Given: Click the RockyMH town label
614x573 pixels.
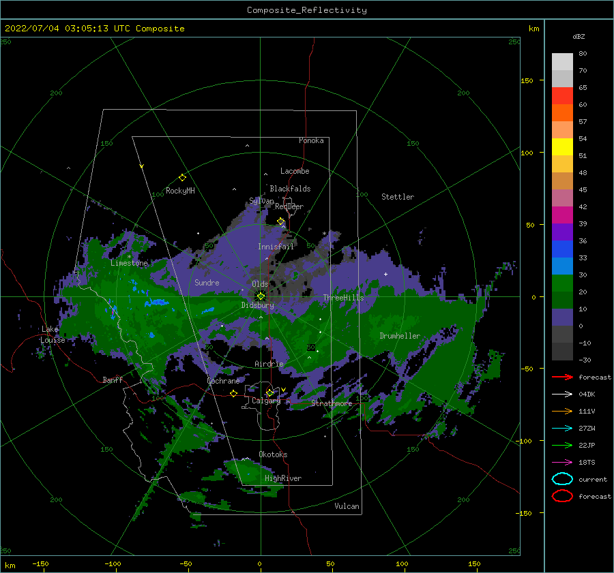Looking at the screenshot, I should pyautogui.click(x=180, y=191).
